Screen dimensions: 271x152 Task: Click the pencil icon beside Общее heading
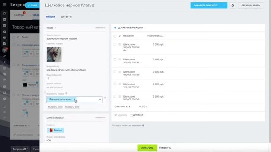55,28
